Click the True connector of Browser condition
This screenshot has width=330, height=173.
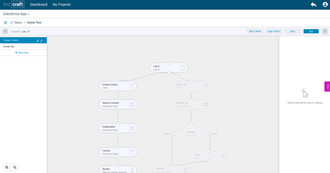[210, 134]
